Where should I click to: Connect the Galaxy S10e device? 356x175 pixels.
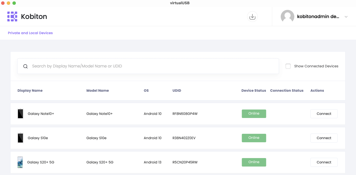pos(324,138)
